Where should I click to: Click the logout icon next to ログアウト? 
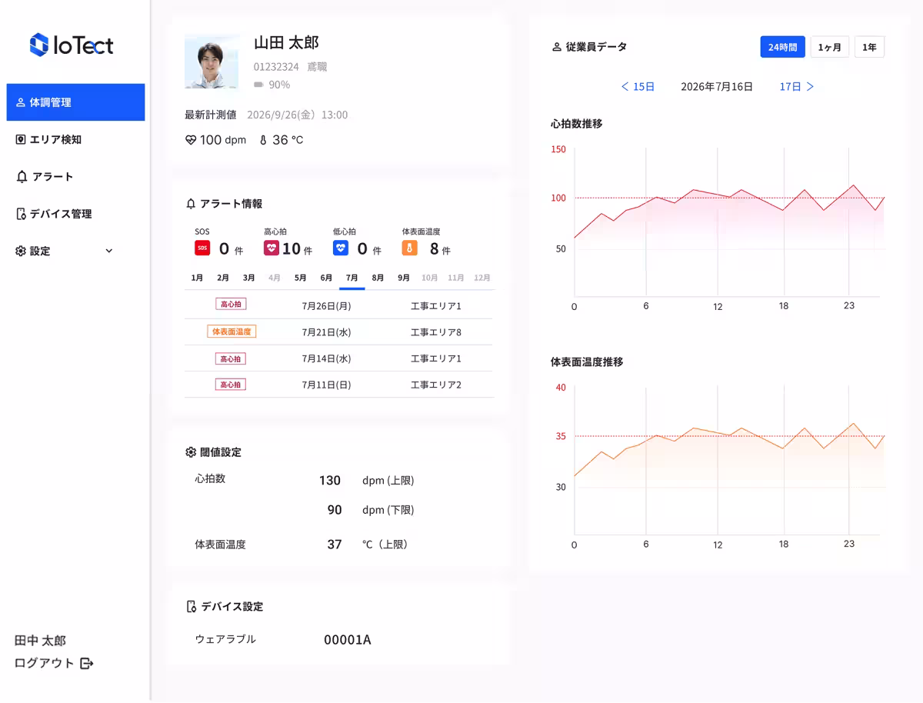(86, 663)
